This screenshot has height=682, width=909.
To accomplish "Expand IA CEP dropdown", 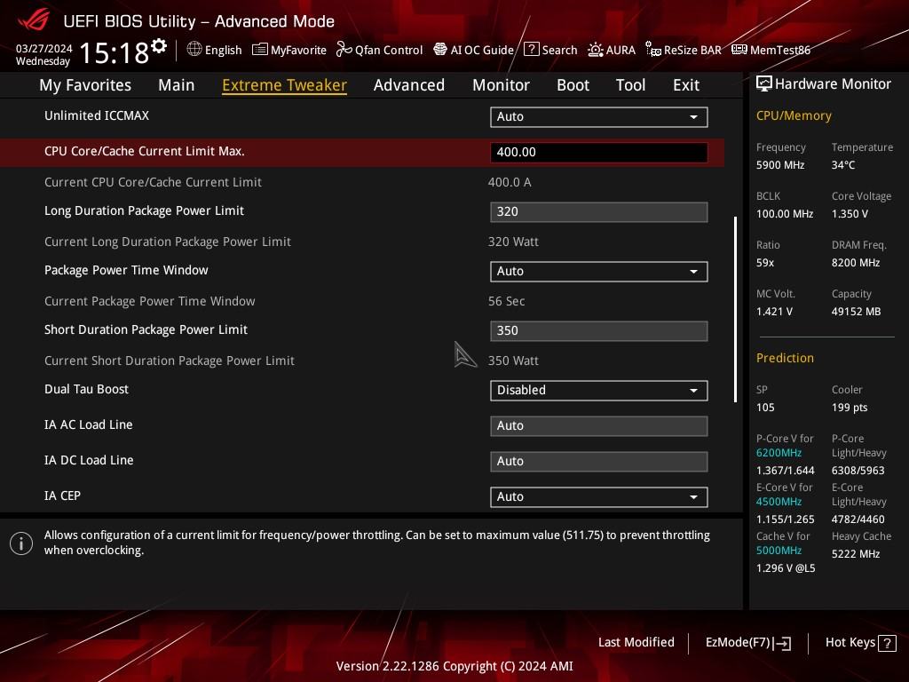I will 599,497.
